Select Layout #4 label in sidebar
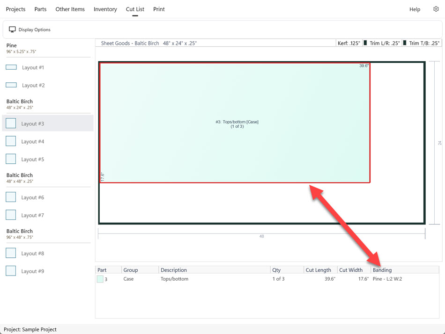Image resolution: width=445 pixels, height=334 pixels. tap(33, 141)
